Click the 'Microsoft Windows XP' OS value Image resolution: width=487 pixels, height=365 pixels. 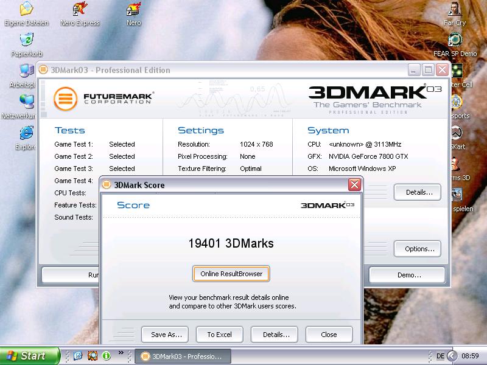(362, 169)
